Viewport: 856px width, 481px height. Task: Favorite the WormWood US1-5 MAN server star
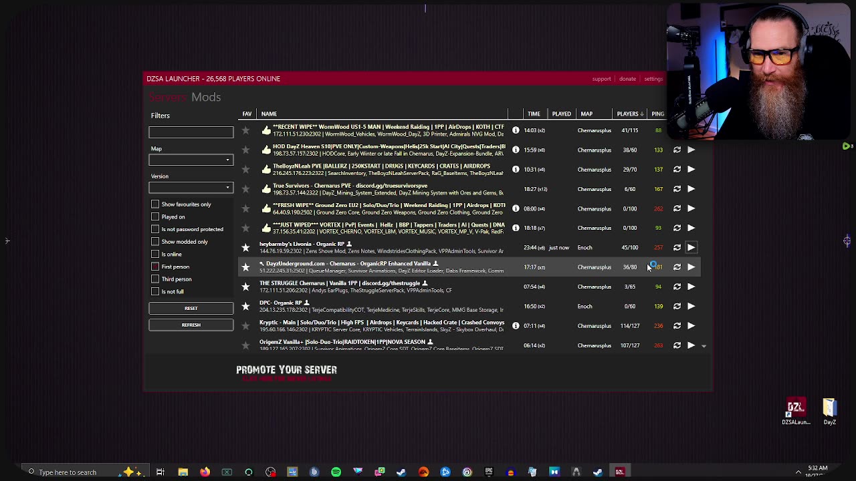(x=245, y=130)
